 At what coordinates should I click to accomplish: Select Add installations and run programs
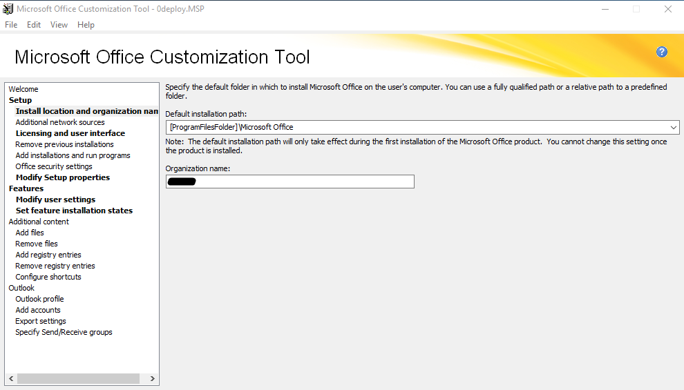pos(73,155)
